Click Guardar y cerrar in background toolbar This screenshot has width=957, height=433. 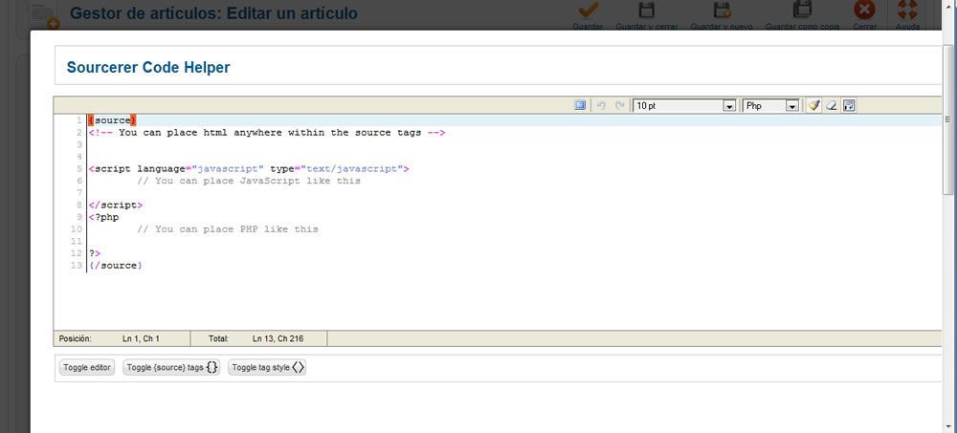click(646, 14)
